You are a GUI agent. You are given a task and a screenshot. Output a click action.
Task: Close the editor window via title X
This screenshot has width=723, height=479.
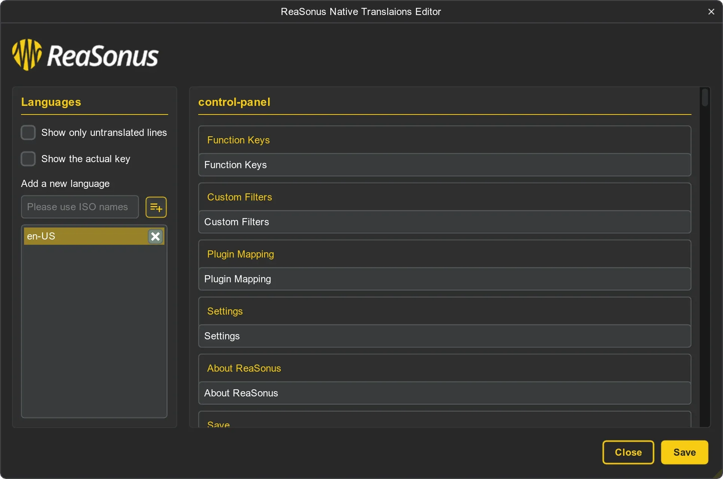711,12
